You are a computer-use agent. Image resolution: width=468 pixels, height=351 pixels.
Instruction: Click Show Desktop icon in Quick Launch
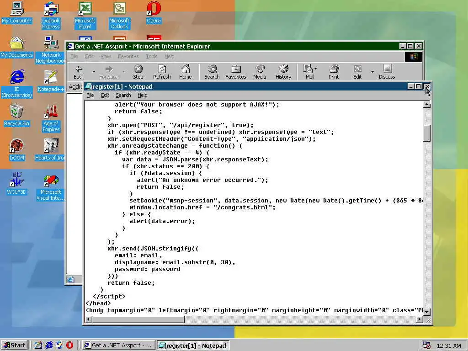(x=38, y=346)
